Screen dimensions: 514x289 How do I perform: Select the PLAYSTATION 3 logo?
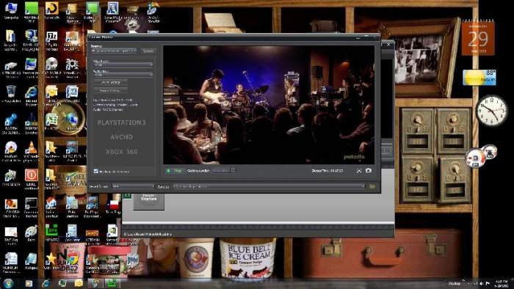[121, 122]
